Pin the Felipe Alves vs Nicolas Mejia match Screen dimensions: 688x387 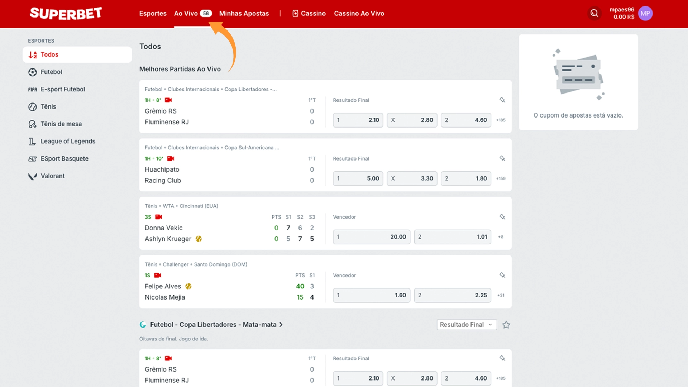(x=502, y=275)
